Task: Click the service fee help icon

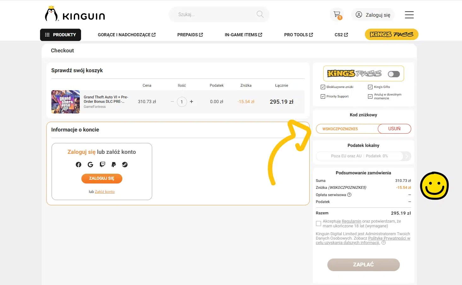Action: (349, 195)
